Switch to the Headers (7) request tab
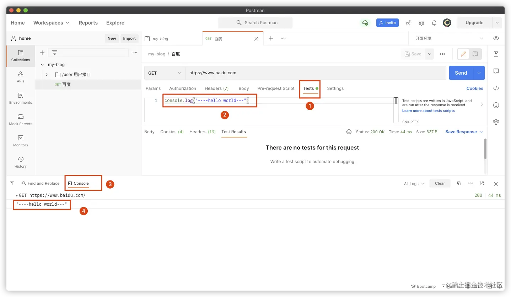This screenshot has height=297, width=511. pyautogui.click(x=216, y=88)
